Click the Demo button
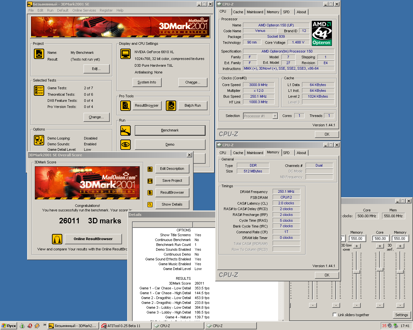Screen dimensions: 413x330 [170, 144]
